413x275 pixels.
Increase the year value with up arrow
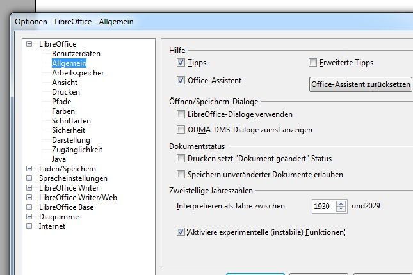click(341, 203)
